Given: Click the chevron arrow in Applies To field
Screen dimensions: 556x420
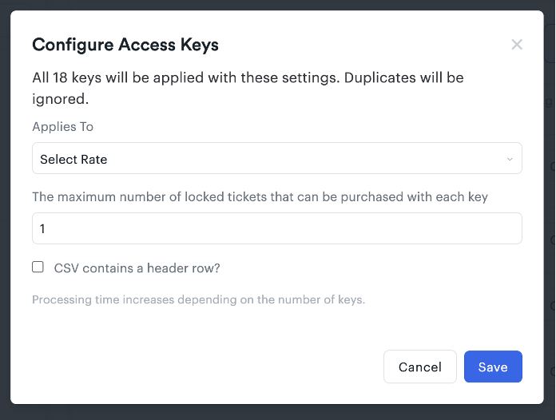Looking at the screenshot, I should [x=510, y=159].
